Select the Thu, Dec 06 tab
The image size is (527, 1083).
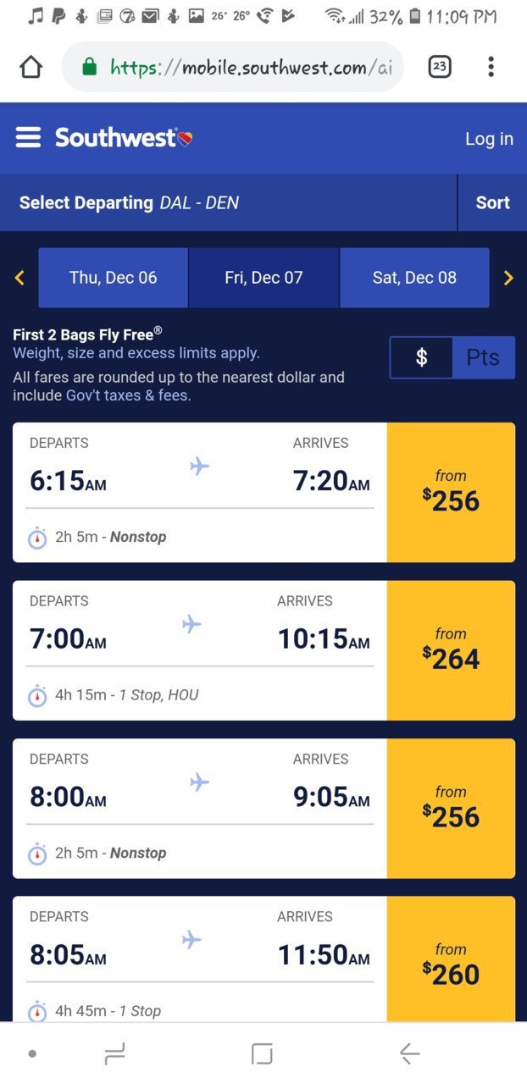point(113,278)
